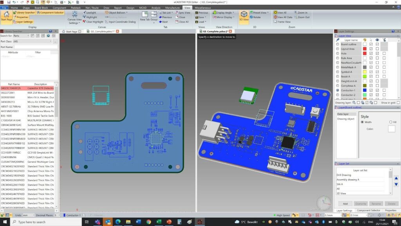Open the File menu
The image size is (401, 226).
(x=4, y=8)
